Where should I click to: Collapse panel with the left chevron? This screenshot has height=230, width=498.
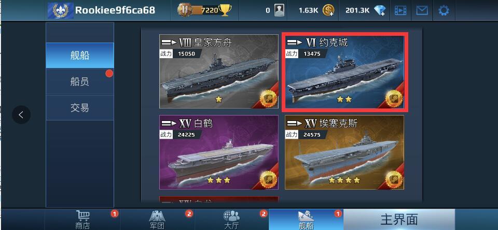click(x=21, y=115)
